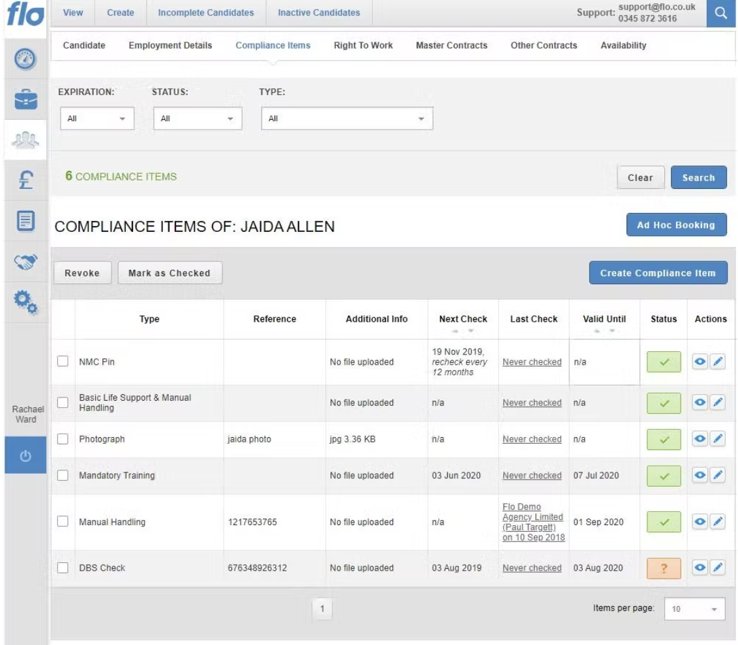Click the green tick status of NMC Pin
The image size is (738, 645).
click(664, 362)
